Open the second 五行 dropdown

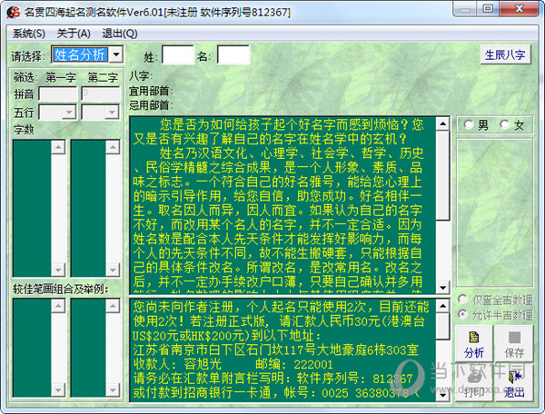[x=112, y=113]
